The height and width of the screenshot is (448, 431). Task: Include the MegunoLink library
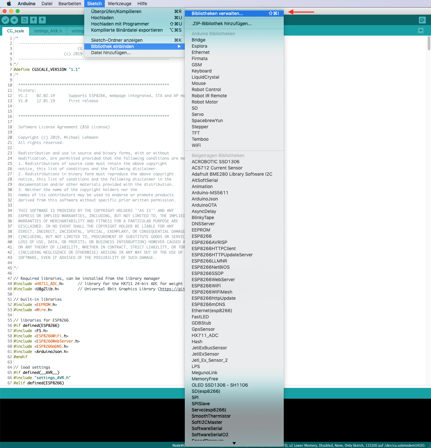[234, 373]
